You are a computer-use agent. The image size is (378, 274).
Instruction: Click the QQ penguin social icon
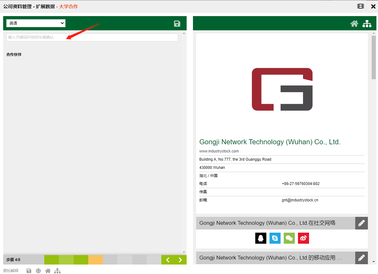(x=261, y=238)
